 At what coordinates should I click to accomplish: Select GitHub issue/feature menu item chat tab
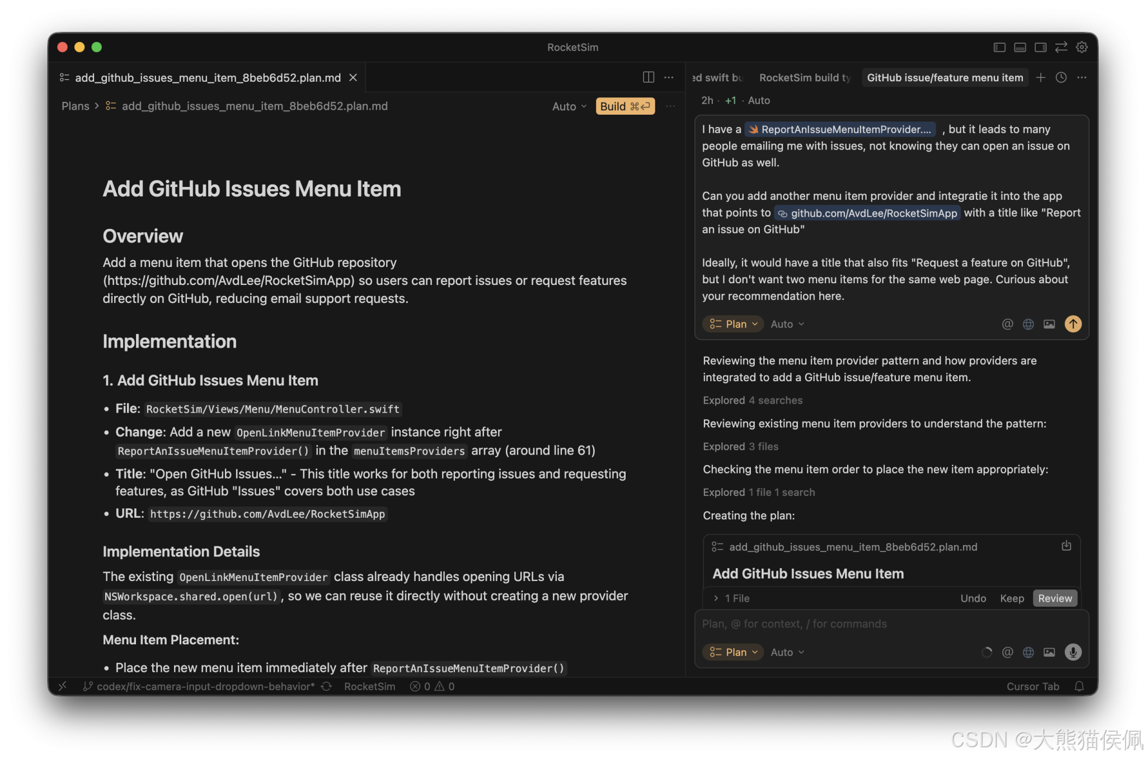945,78
